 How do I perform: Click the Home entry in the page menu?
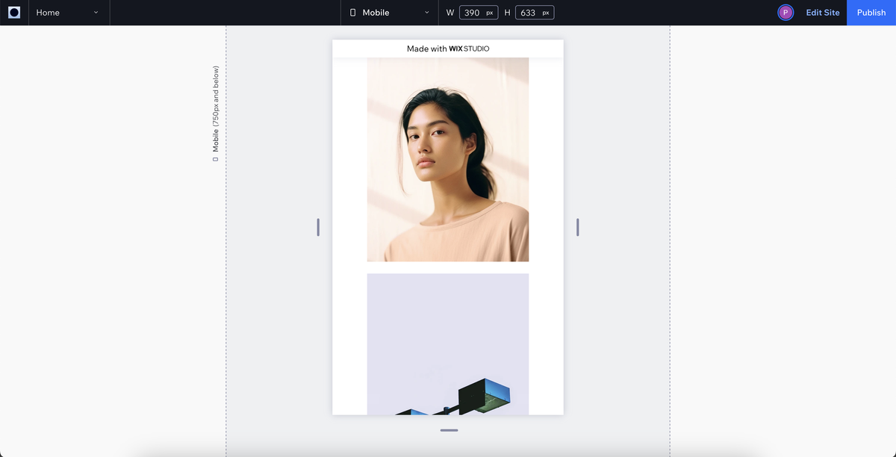(48, 12)
